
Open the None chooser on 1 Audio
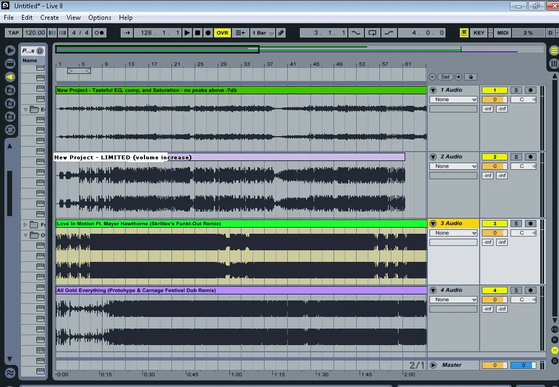[x=453, y=99]
